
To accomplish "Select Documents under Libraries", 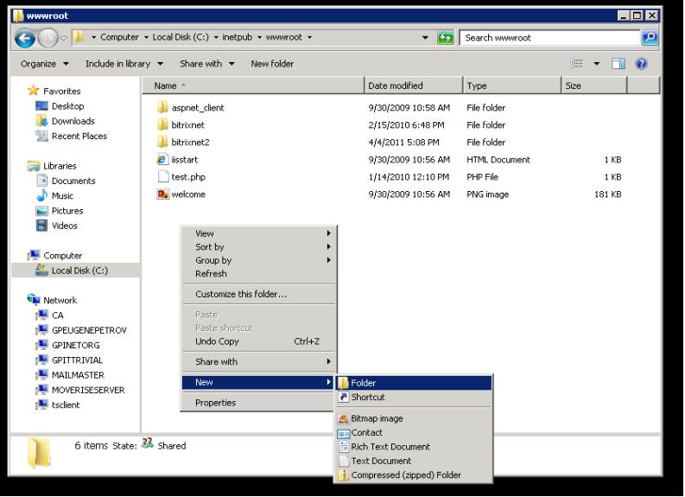I will (73, 181).
